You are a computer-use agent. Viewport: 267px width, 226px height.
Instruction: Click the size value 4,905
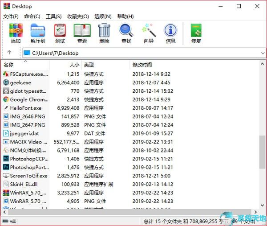click(x=73, y=201)
